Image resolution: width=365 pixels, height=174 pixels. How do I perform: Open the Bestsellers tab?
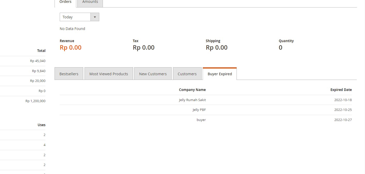69,73
